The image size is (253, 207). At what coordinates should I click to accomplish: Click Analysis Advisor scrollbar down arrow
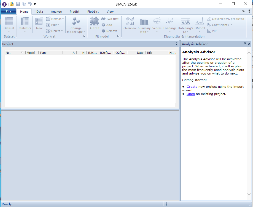pos(249,194)
